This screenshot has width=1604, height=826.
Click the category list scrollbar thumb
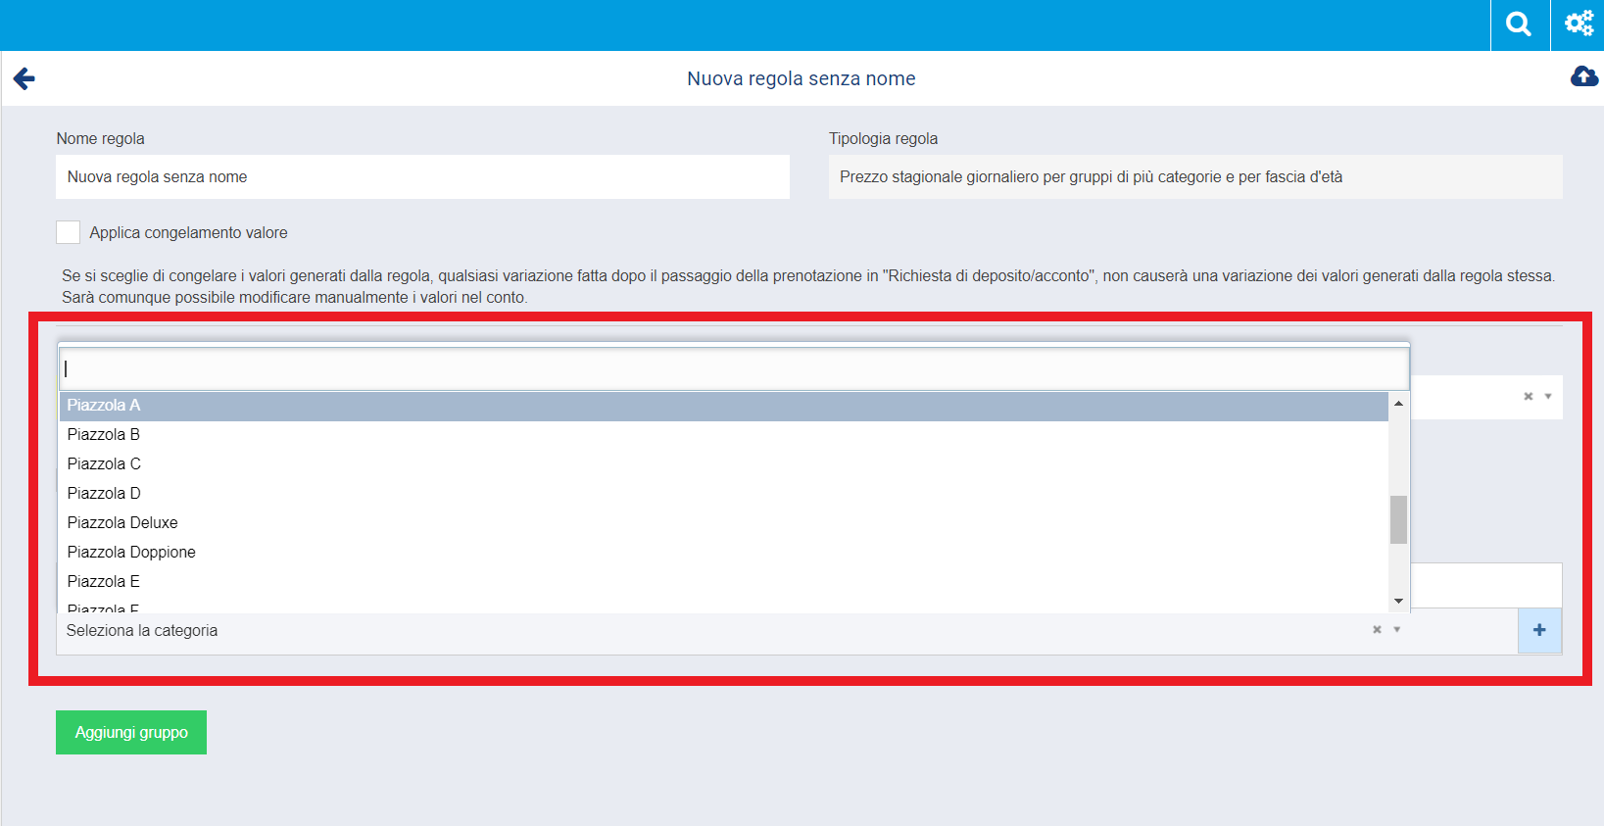pos(1398,519)
